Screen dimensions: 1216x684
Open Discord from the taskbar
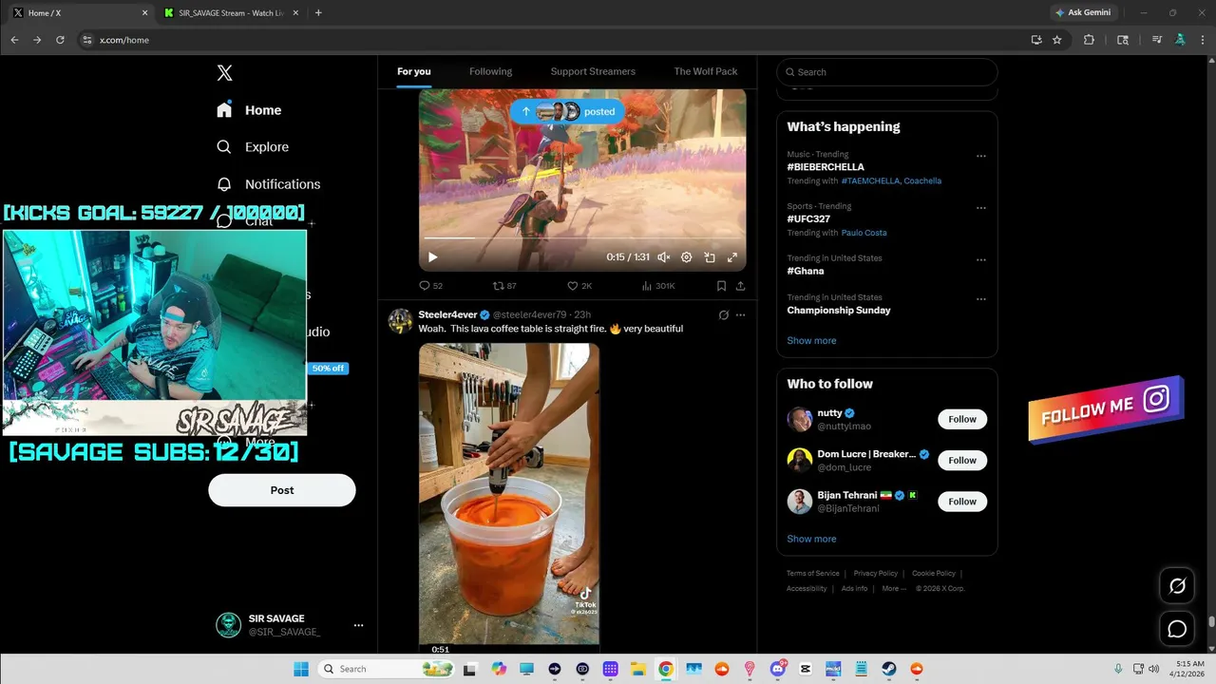point(778,669)
